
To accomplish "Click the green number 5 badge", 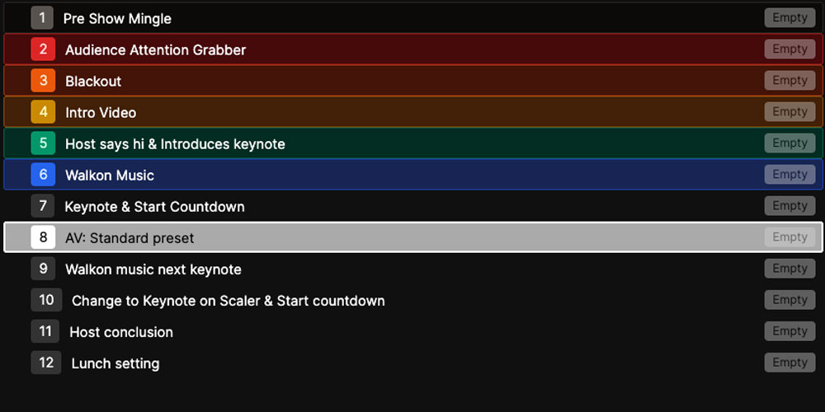I will pos(43,143).
